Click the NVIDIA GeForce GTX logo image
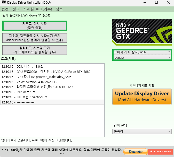The image size is (174, 157). click(x=142, y=32)
